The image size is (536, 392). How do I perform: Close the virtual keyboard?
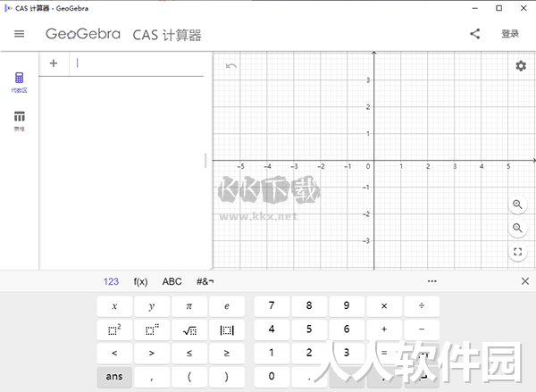pyautogui.click(x=525, y=281)
